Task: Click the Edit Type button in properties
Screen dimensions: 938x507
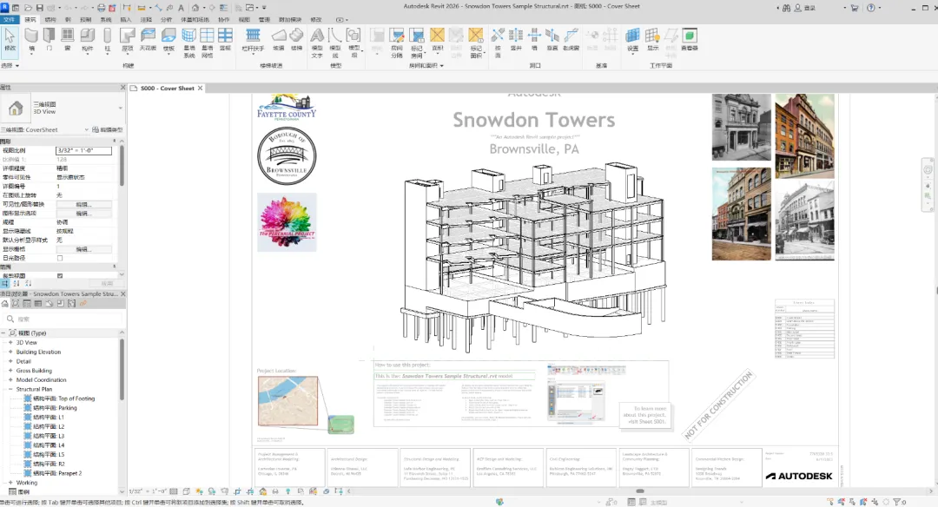Action: 107,129
